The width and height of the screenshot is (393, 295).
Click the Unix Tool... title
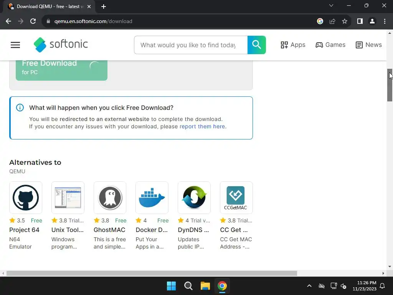pos(68,230)
